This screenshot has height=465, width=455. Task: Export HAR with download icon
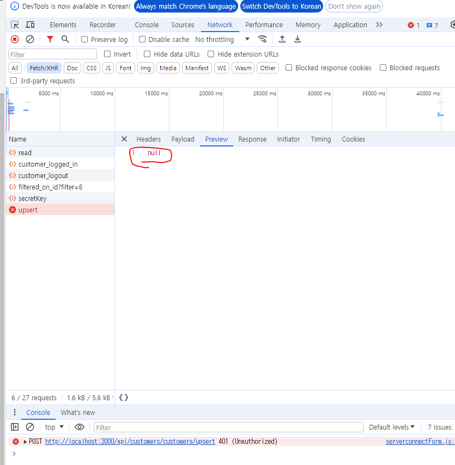298,39
